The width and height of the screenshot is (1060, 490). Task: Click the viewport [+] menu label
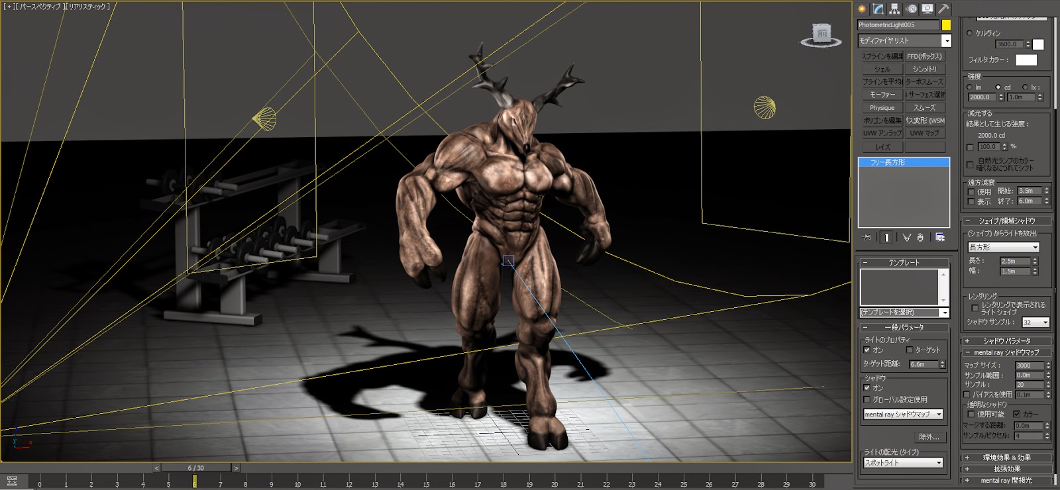click(x=9, y=7)
